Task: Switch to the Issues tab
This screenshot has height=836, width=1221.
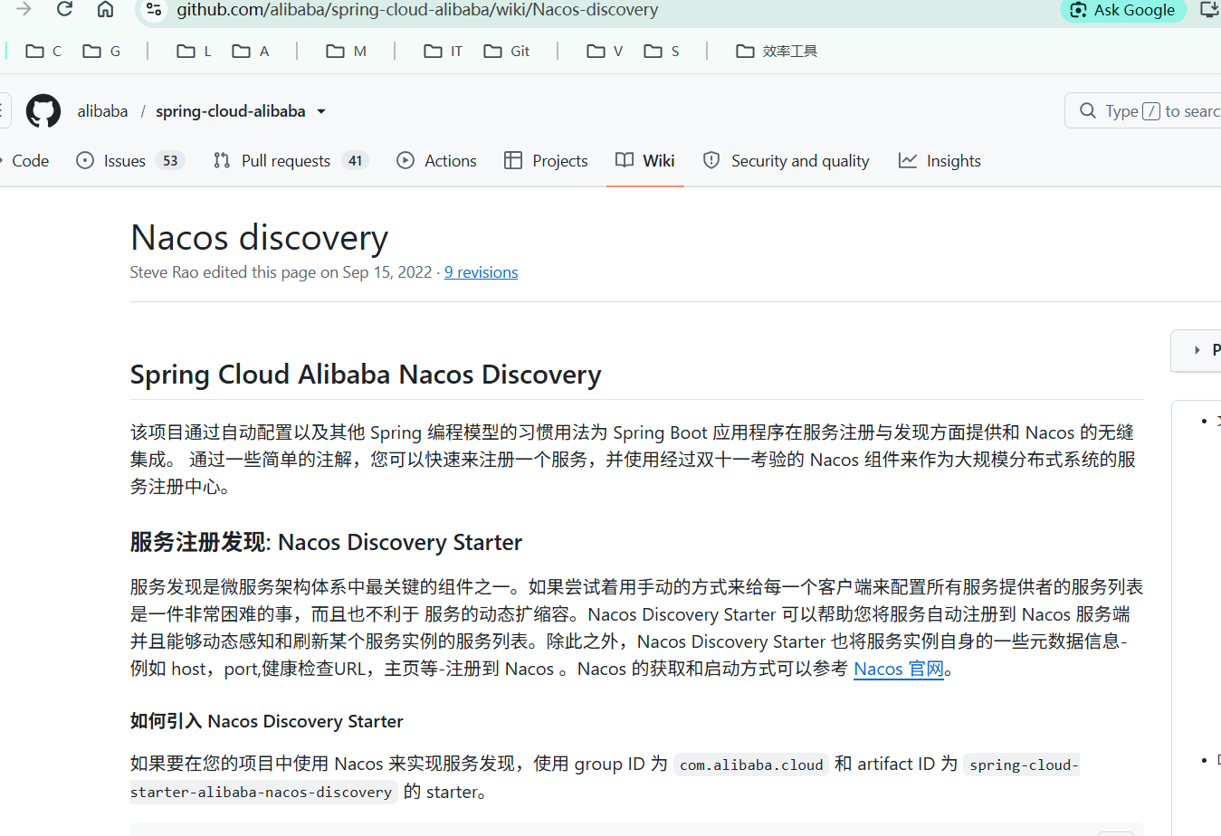Action: pos(130,160)
